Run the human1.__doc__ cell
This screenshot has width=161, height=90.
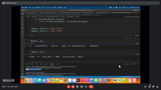pyautogui.click(x=26, y=40)
